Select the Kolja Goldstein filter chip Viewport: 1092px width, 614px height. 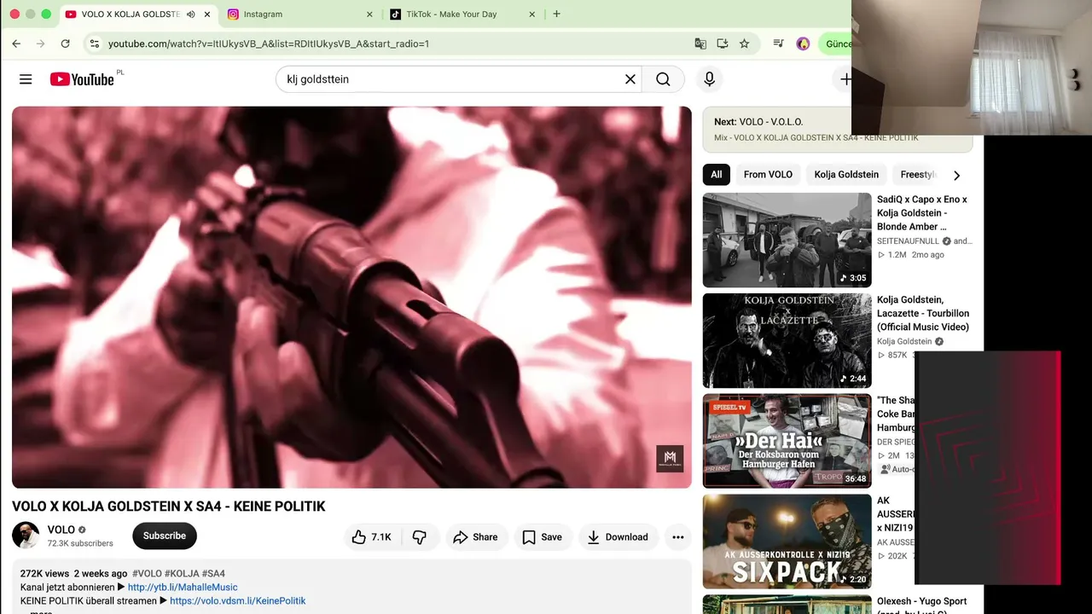coord(846,175)
